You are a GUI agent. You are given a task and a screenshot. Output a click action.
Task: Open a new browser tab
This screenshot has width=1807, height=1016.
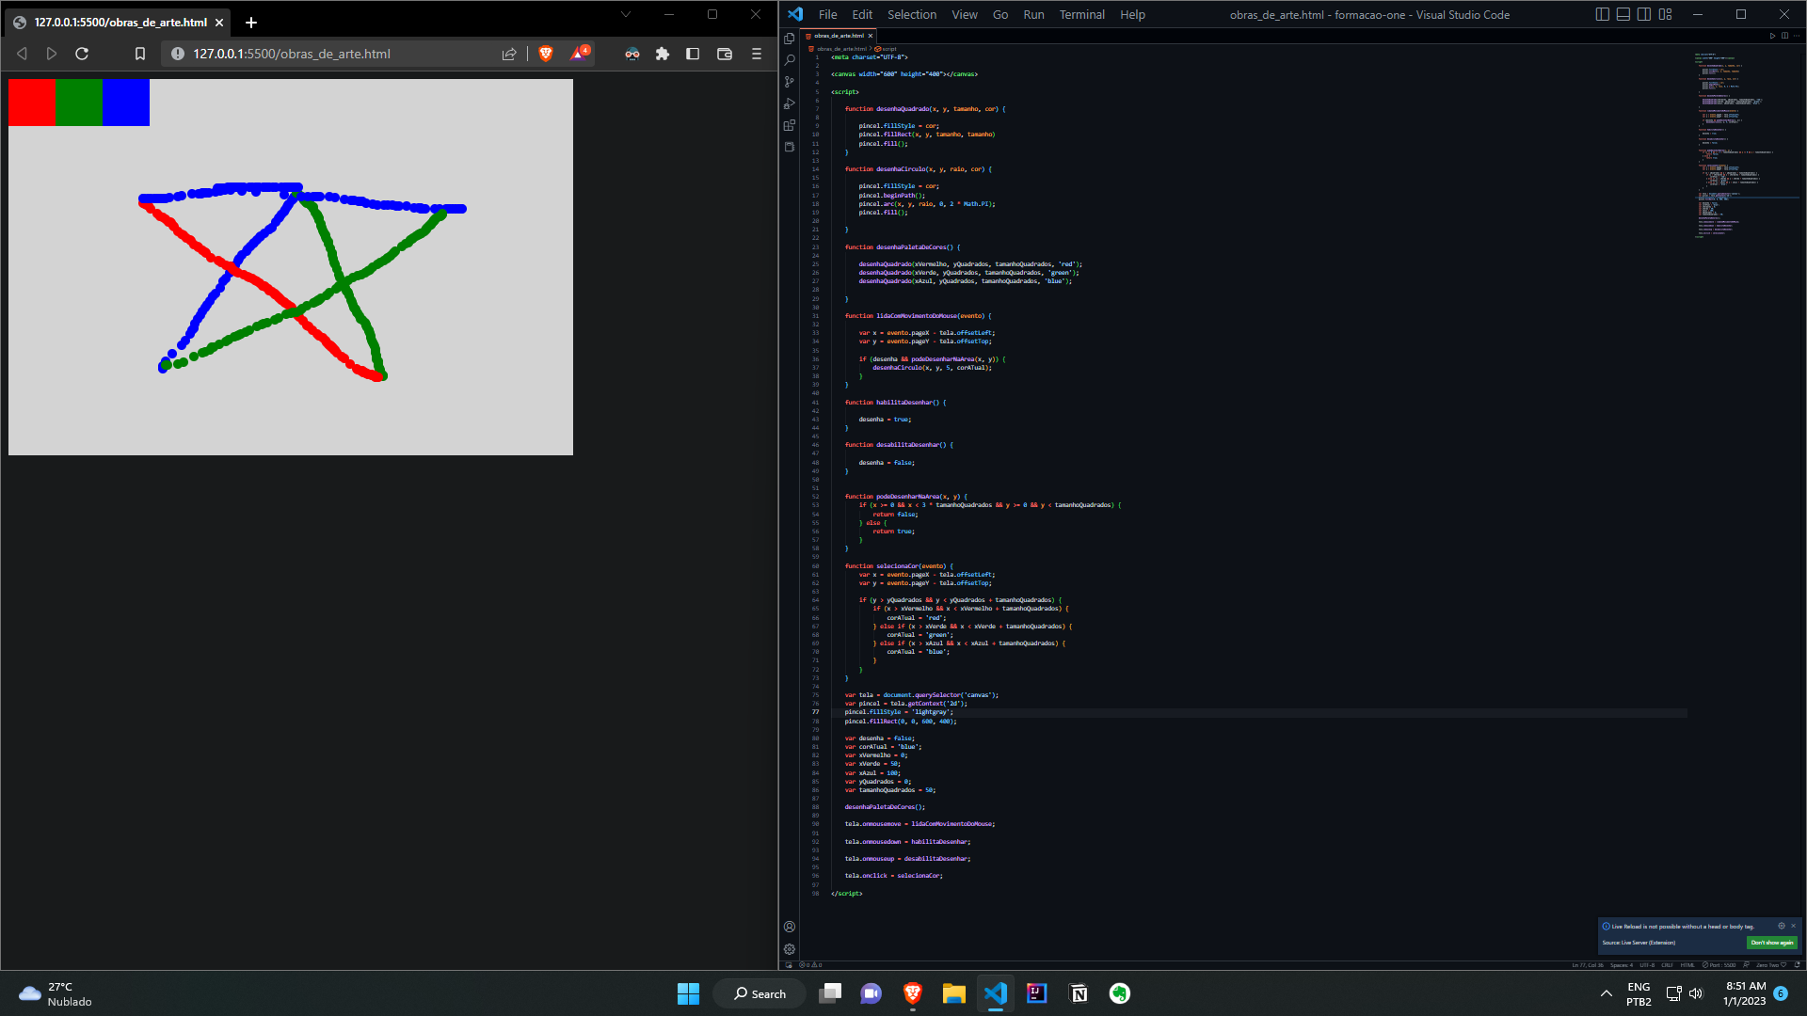pyautogui.click(x=251, y=23)
